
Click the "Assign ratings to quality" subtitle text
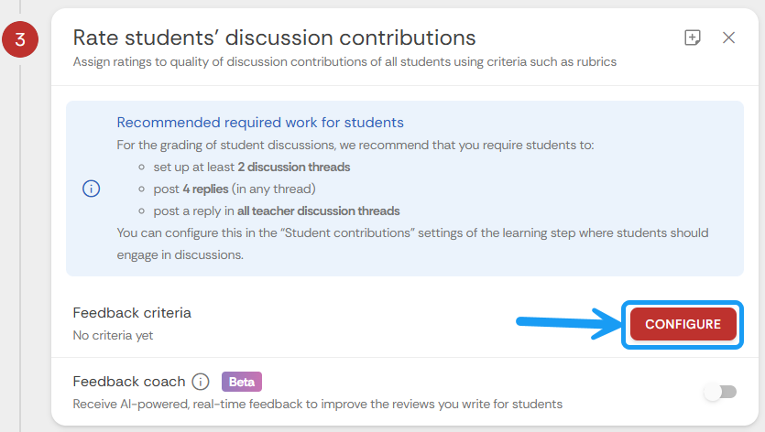344,62
